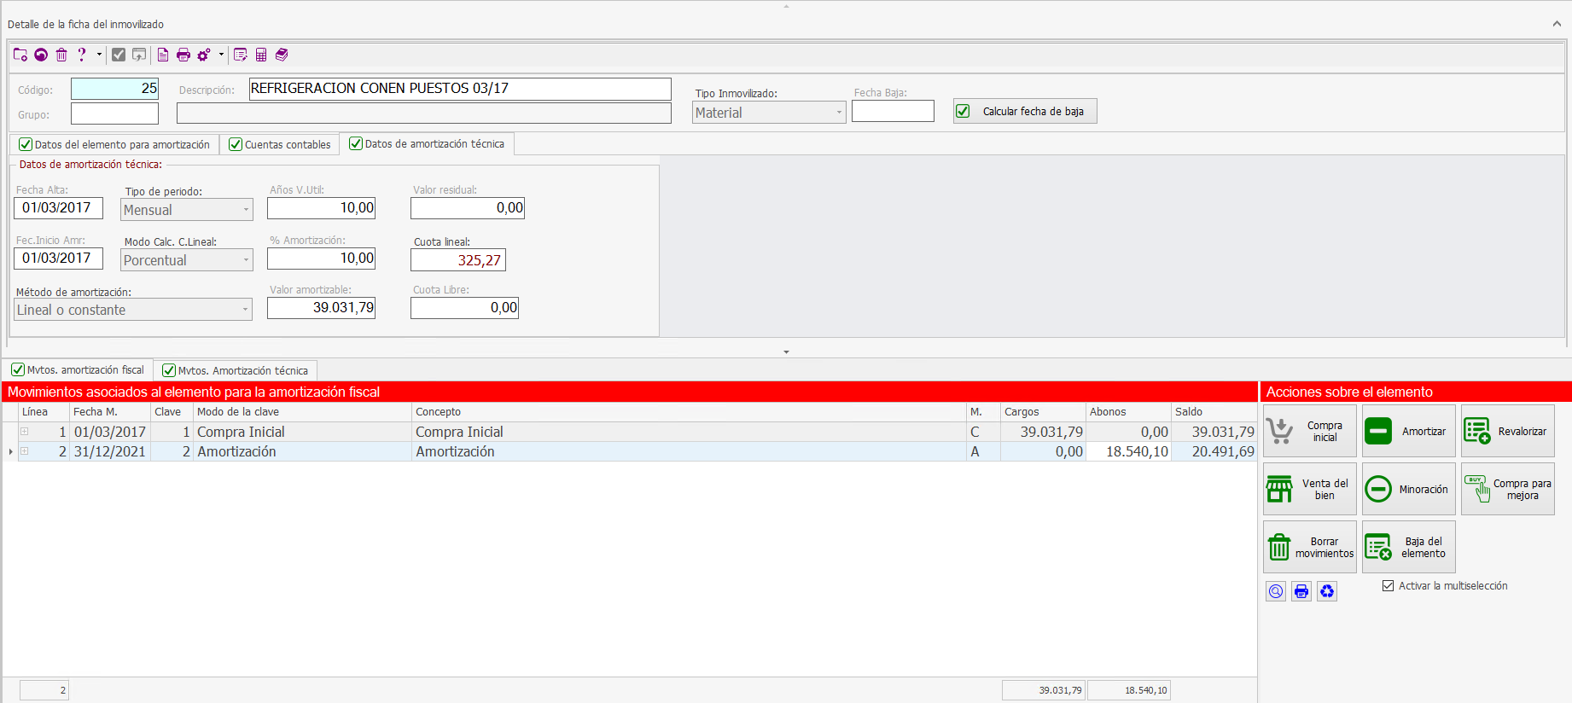The width and height of the screenshot is (1572, 703).
Task: Click the purple printer icon in top toolbar
Action: [183, 55]
